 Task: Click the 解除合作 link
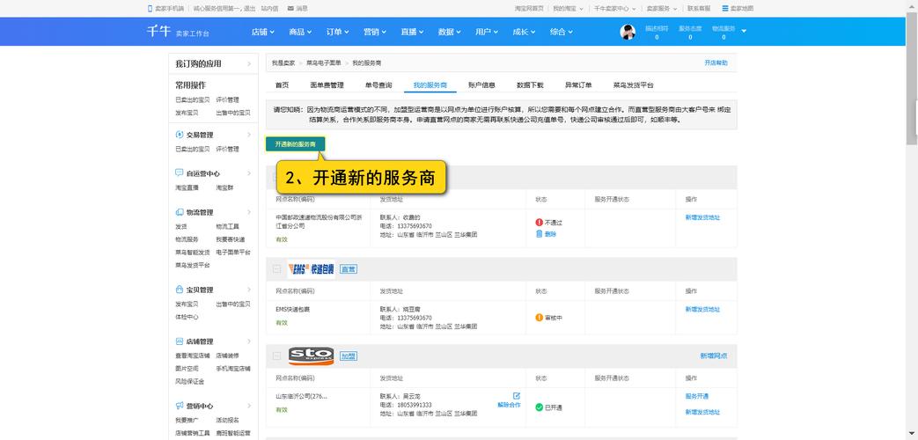click(x=509, y=405)
